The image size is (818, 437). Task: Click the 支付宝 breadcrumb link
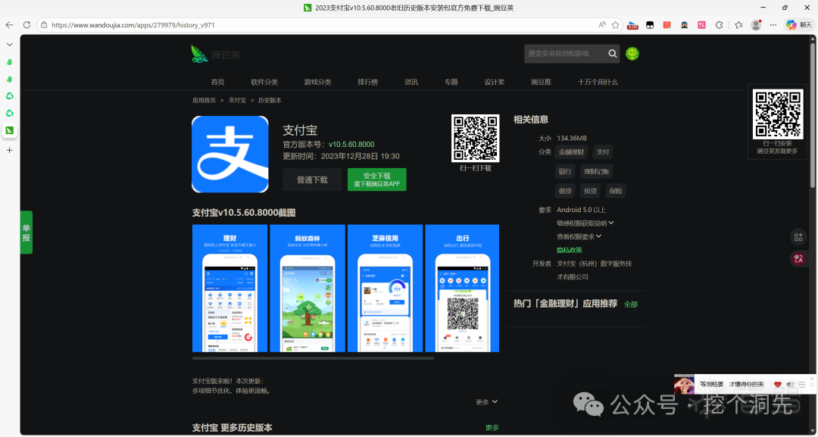[x=237, y=100]
